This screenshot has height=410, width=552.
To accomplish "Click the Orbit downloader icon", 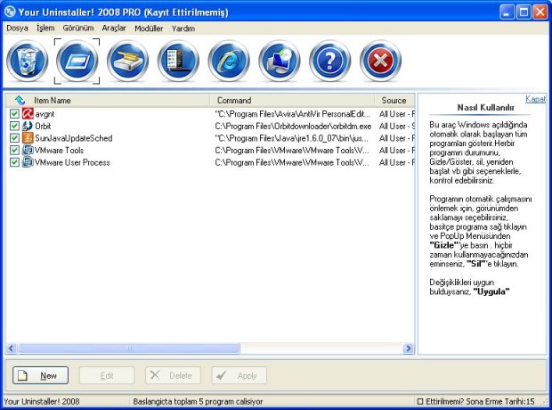I will pyautogui.click(x=28, y=126).
